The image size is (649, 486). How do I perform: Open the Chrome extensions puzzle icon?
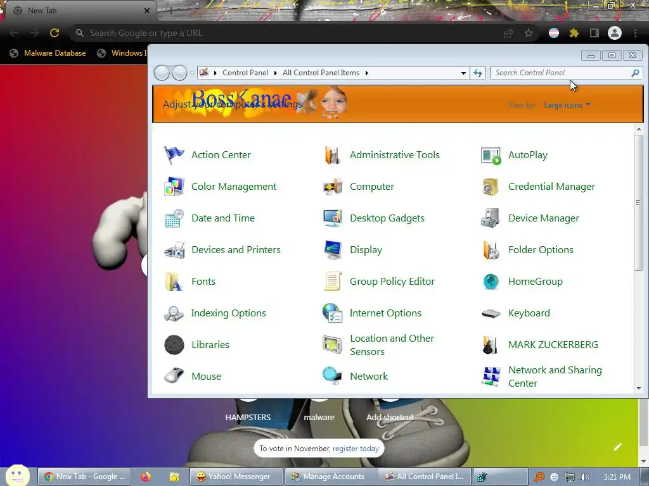tap(574, 33)
